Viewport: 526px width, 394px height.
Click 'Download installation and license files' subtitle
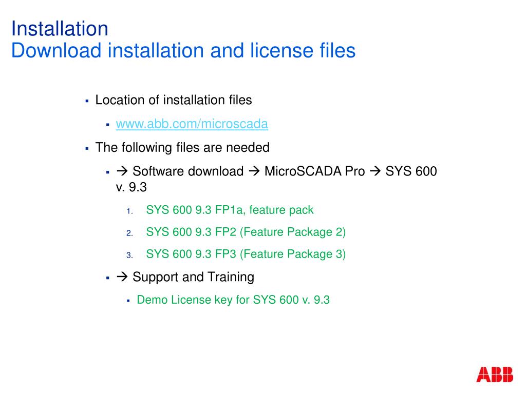pyautogui.click(x=183, y=51)
